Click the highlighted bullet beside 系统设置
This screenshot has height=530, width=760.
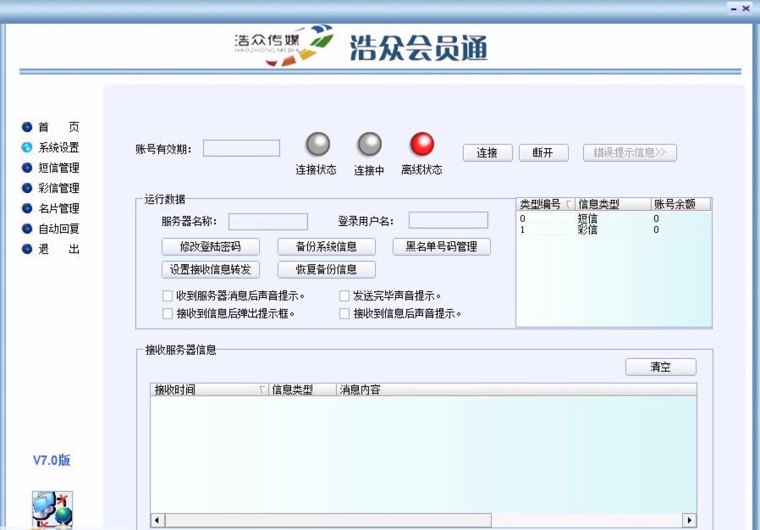point(27,147)
